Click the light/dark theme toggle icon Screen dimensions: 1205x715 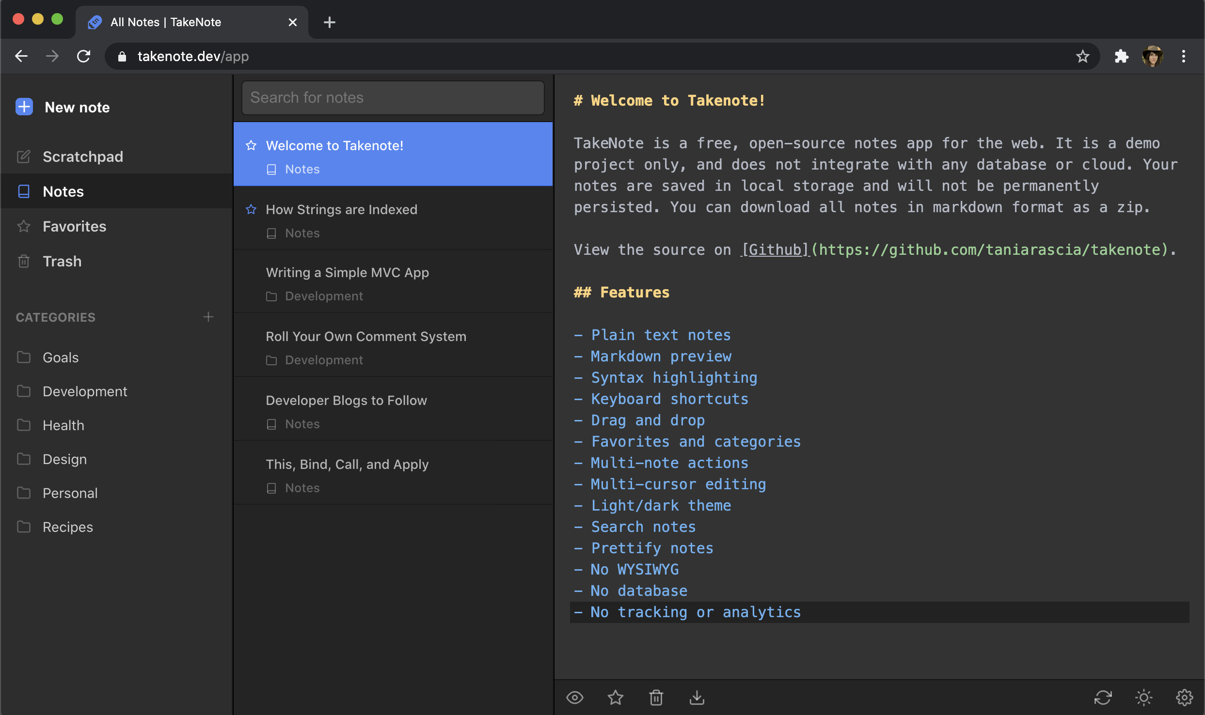click(1144, 697)
